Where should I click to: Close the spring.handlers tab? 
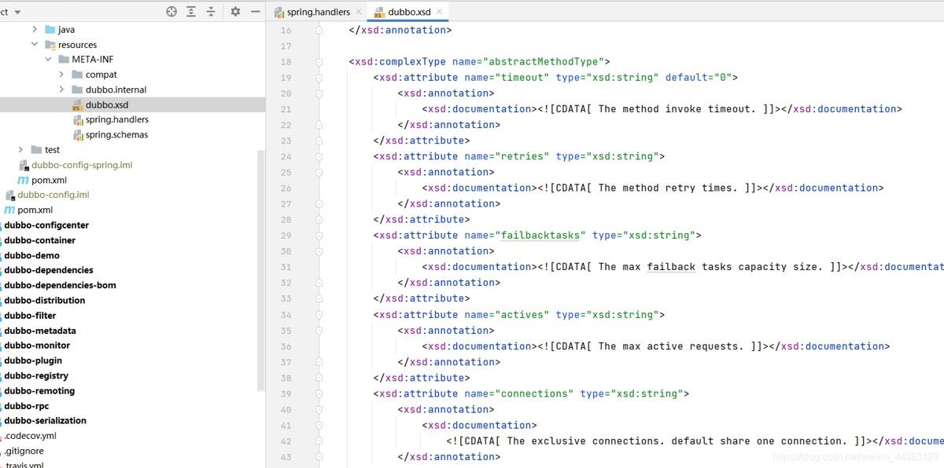pyautogui.click(x=359, y=12)
